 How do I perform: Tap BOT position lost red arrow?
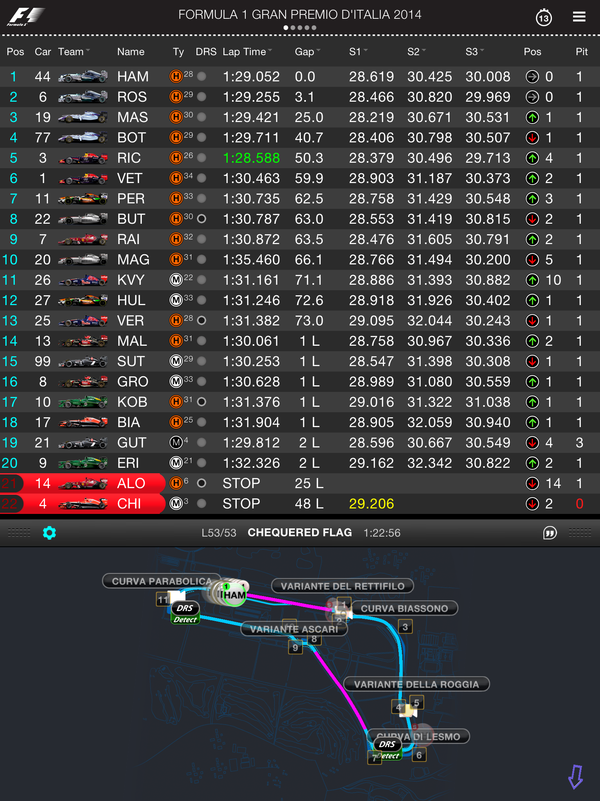pos(532,138)
